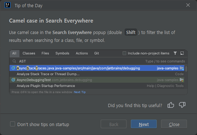This screenshot has height=135, width=197.
Task: Click the Close button
Action: click(174, 124)
